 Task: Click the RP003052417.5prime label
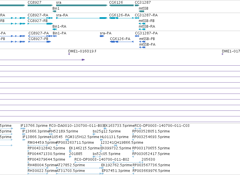[151, 154]
